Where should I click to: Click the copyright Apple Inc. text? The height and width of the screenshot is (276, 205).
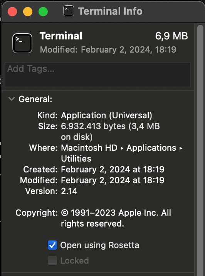[116, 218]
